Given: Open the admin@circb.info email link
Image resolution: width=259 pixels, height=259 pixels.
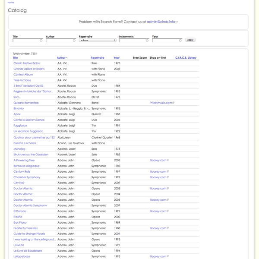Looking at the screenshot, I should tap(161, 22).
